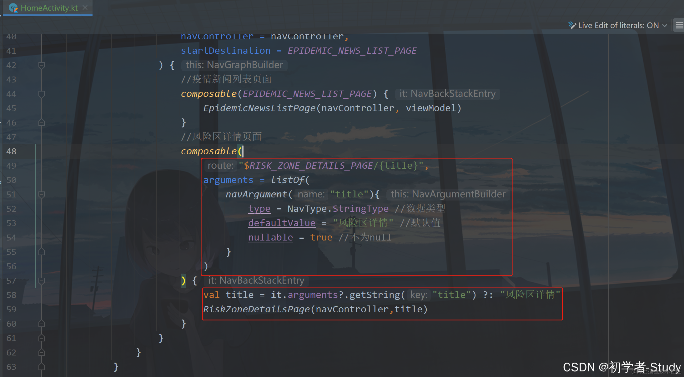
Task: Click fold end marker at line 63
Action: point(41,367)
